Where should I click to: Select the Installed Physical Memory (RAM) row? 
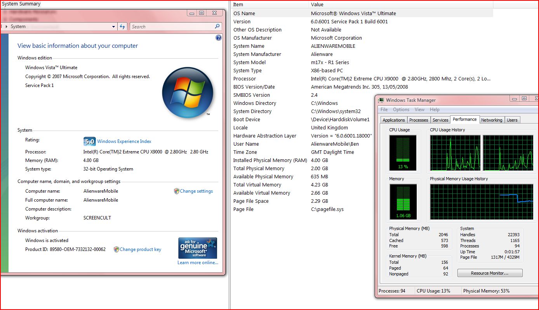click(x=303, y=160)
